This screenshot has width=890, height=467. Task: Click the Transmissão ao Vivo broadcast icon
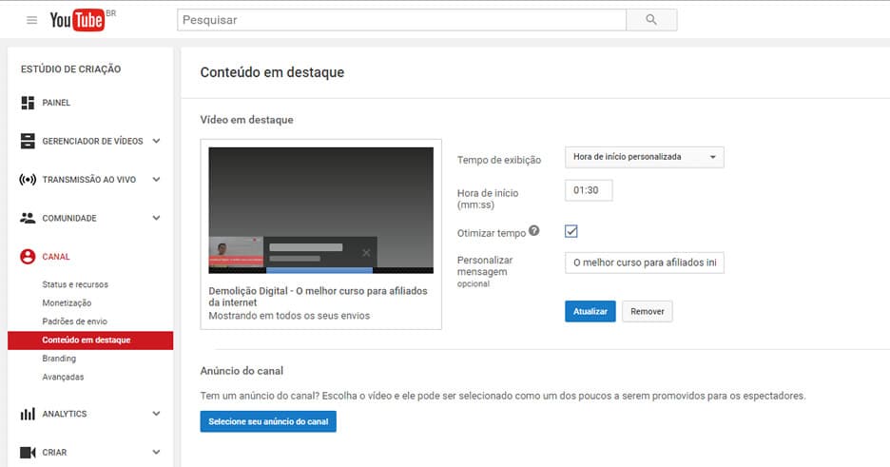(x=28, y=180)
